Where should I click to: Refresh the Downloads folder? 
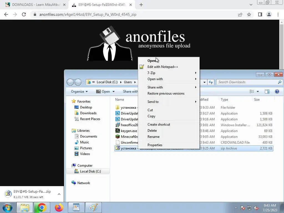click(211, 82)
